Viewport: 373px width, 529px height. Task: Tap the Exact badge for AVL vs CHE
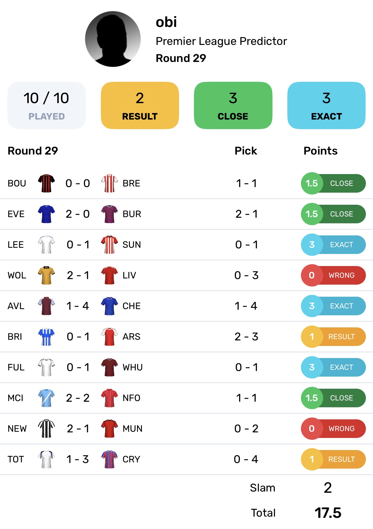point(333,306)
